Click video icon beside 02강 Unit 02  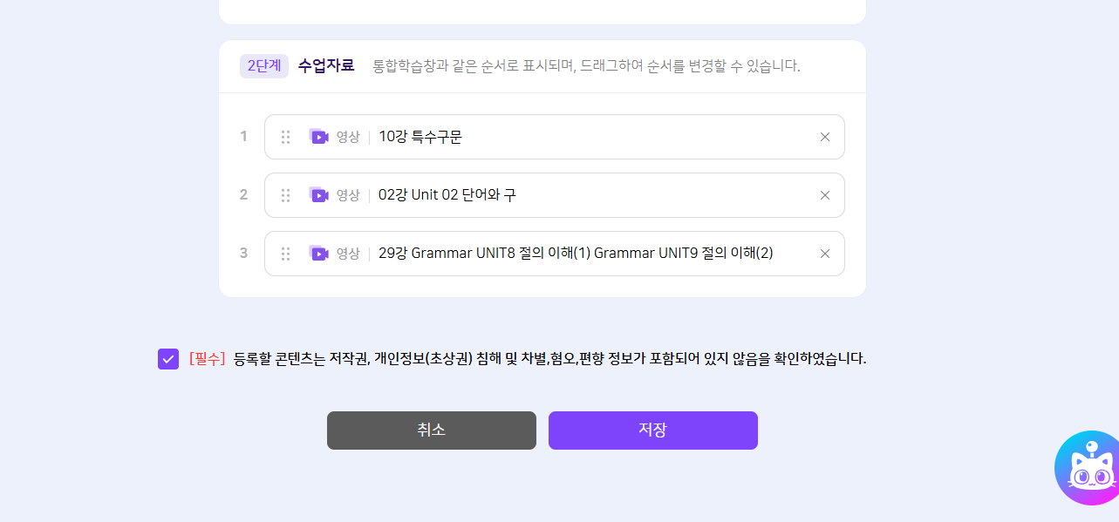(x=319, y=195)
